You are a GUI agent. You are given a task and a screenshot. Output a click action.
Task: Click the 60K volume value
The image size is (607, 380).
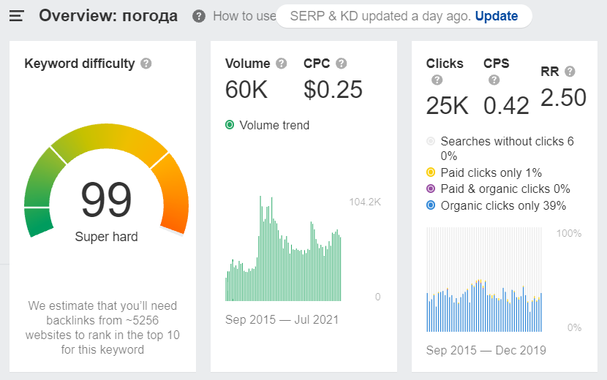[246, 89]
